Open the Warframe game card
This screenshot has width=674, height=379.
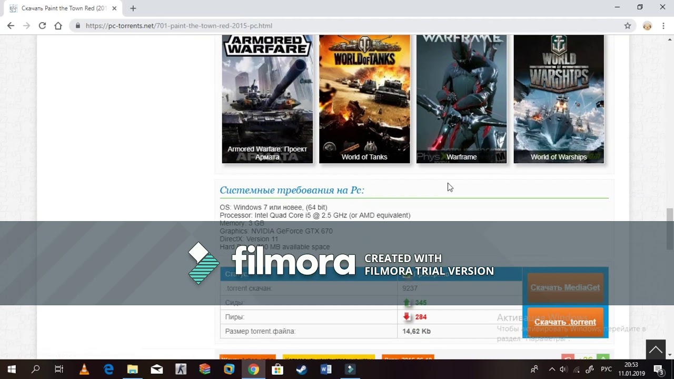(461, 99)
